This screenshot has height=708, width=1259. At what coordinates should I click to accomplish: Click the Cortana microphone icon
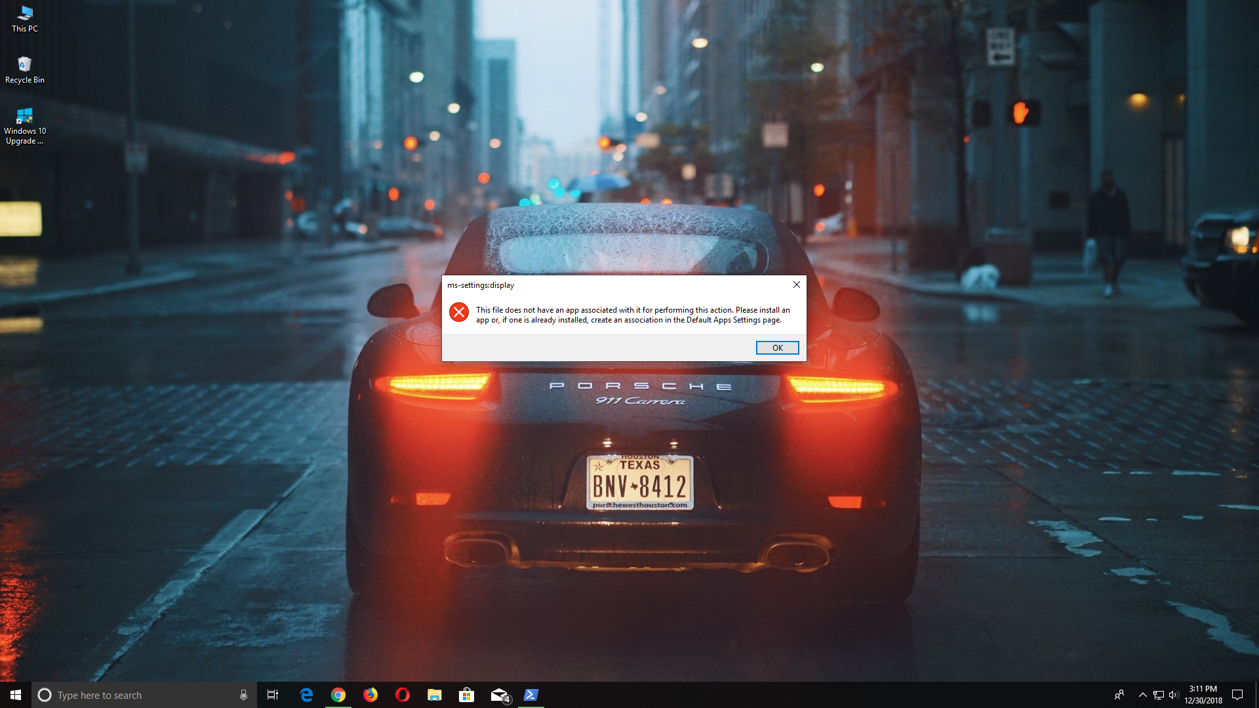243,695
